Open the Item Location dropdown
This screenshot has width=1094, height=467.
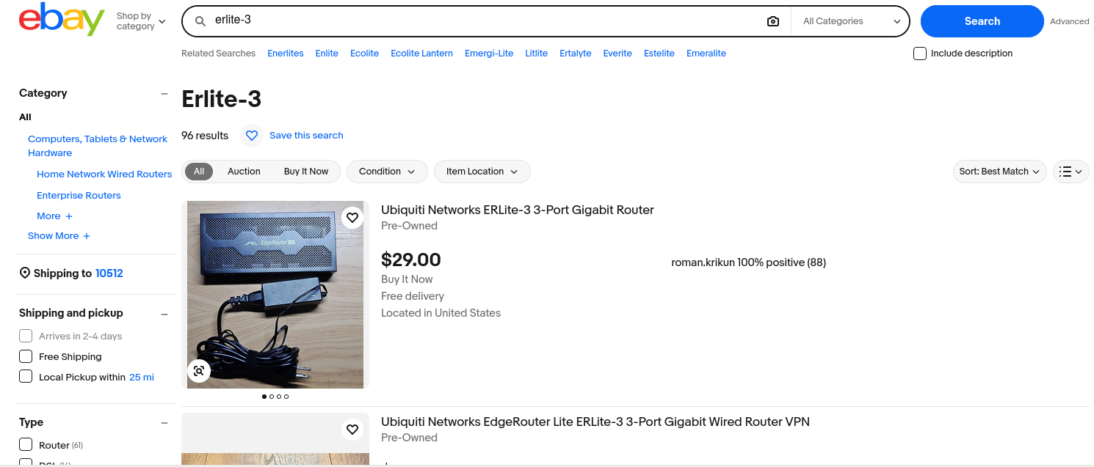click(x=482, y=172)
